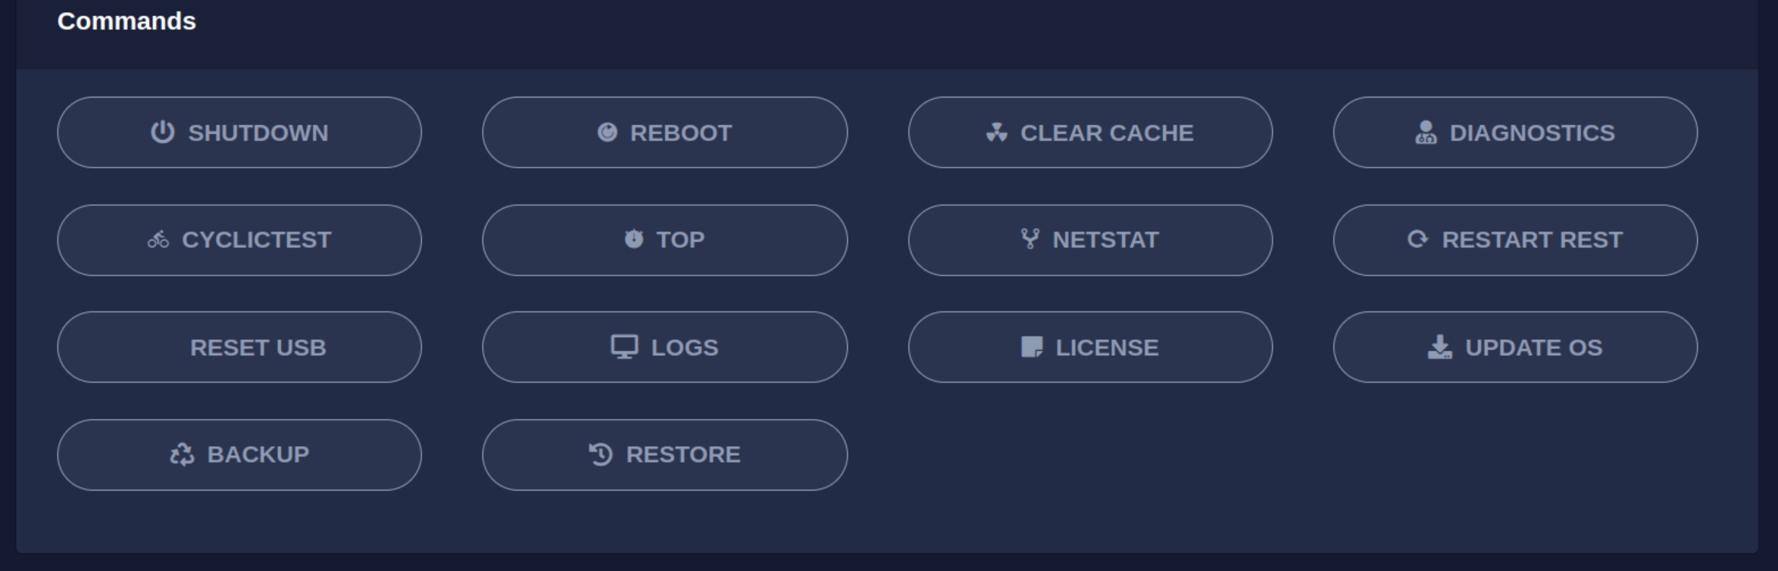Click the bicycle icon beside Cyclictest
This screenshot has height=571, width=1778.
click(158, 240)
